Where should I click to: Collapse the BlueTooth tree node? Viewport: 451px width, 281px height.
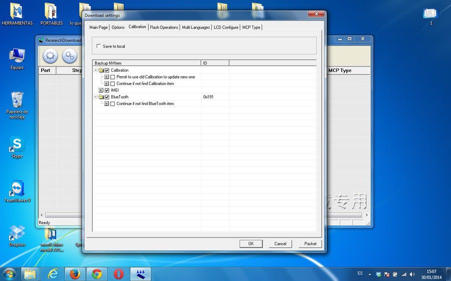(x=96, y=97)
